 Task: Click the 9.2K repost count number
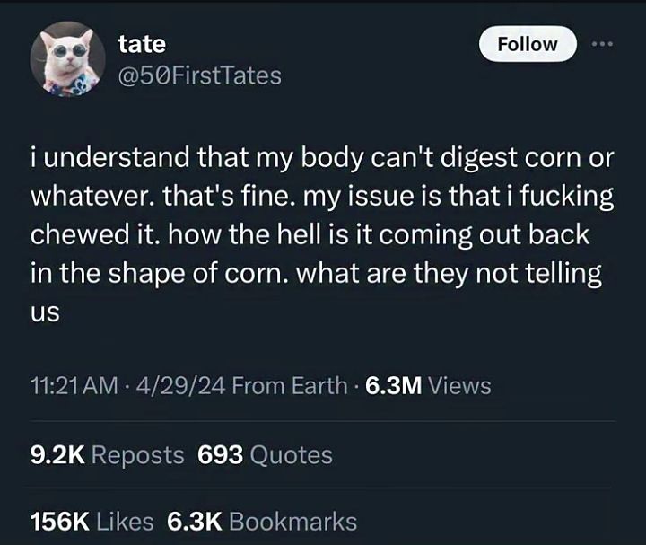click(x=57, y=455)
